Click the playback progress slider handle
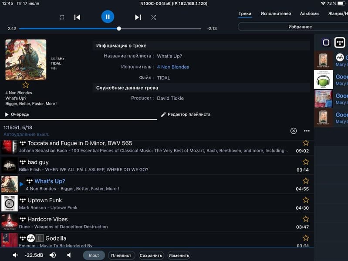The width and height of the screenshot is (348, 261). click(119, 28)
